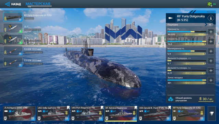Open the ship info icon in the header

click(x=211, y=18)
